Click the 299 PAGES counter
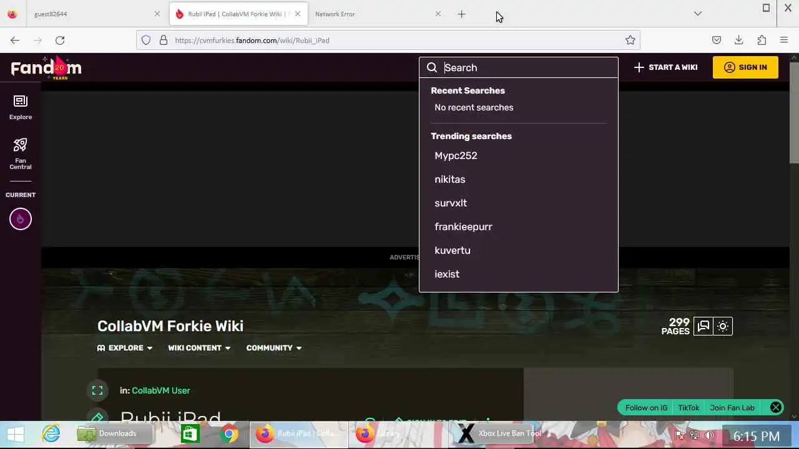The width and height of the screenshot is (799, 449). coord(675,326)
